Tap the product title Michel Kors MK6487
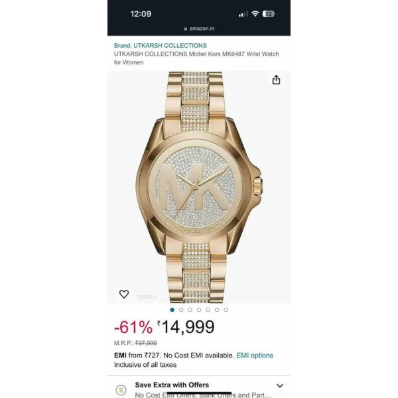Screen dimensions: 398x398 196,58
